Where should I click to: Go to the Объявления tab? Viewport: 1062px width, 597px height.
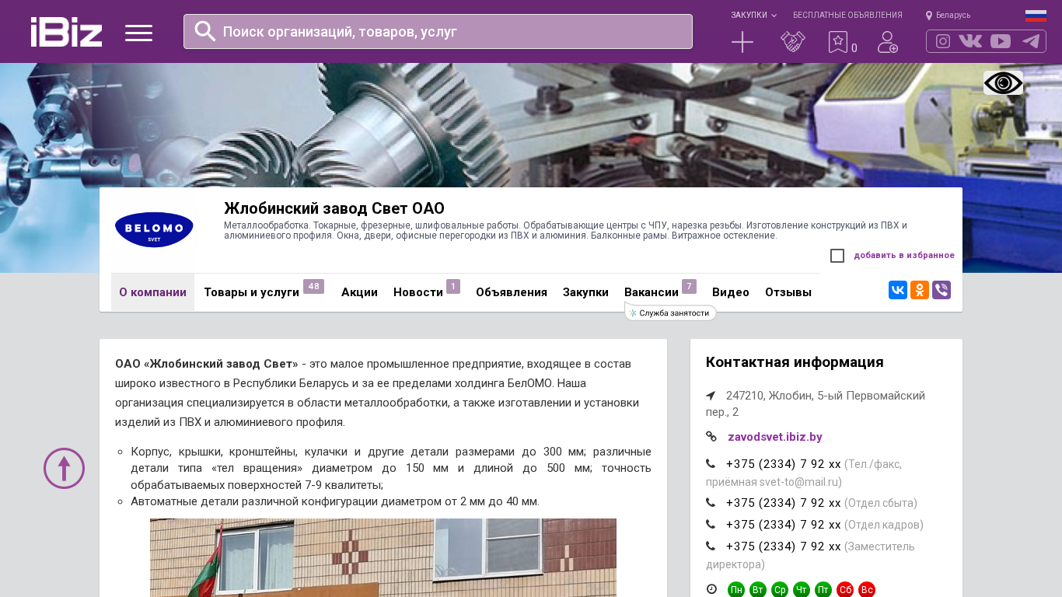[x=512, y=292]
